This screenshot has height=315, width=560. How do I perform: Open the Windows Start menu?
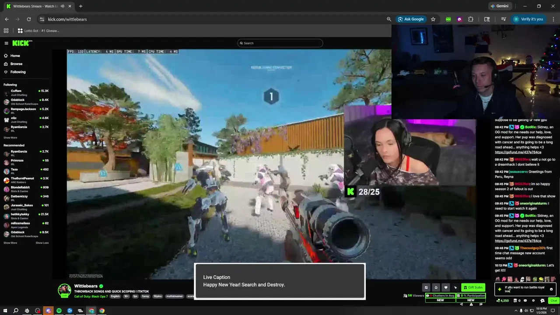click(x=5, y=311)
